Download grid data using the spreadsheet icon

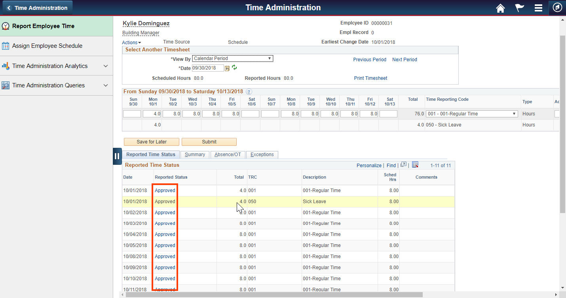(x=415, y=164)
